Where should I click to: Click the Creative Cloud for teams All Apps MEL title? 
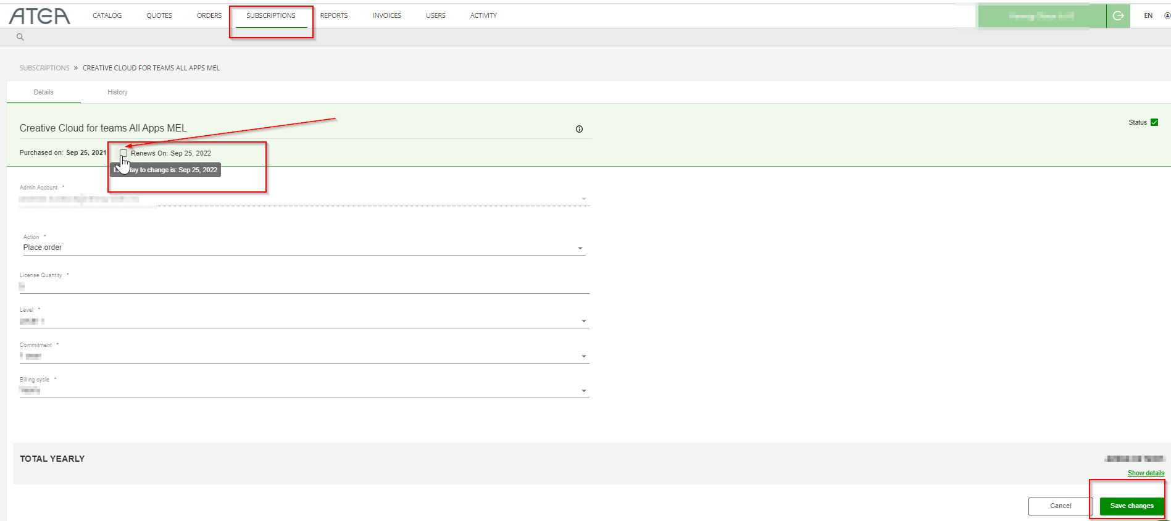(103, 128)
